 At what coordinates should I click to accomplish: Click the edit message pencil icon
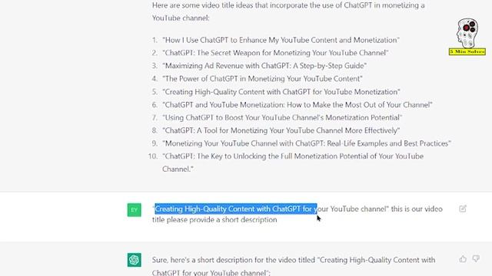point(463,209)
